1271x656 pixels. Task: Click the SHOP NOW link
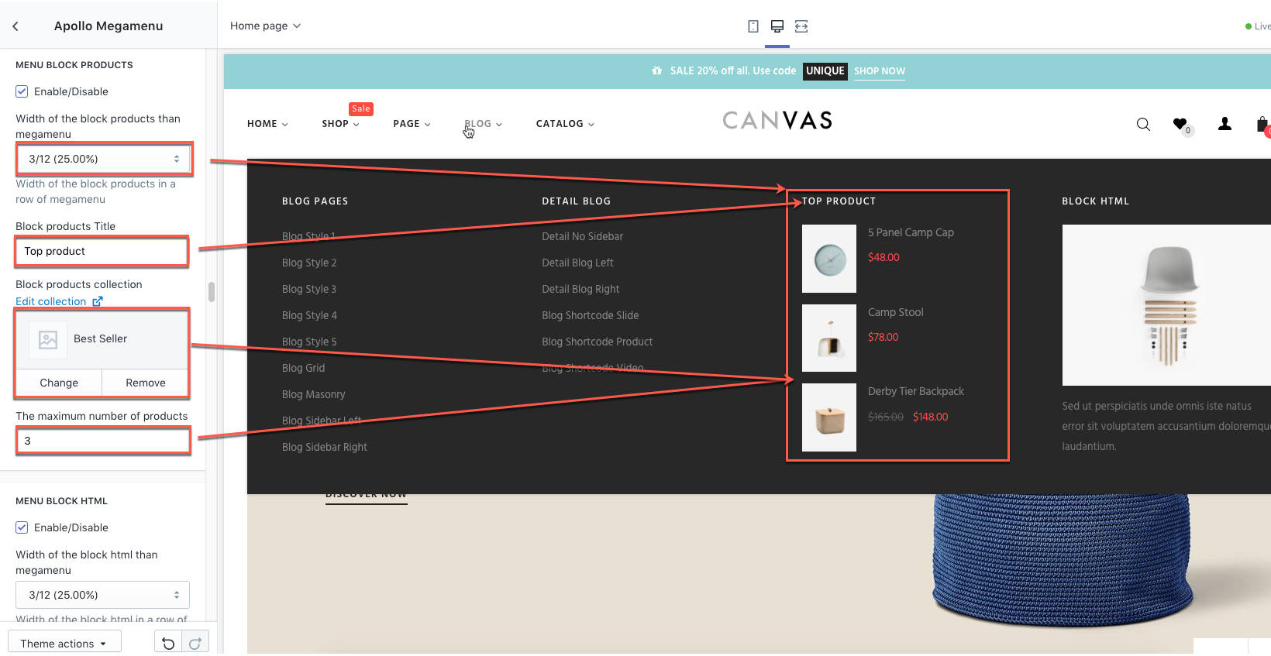coord(880,71)
